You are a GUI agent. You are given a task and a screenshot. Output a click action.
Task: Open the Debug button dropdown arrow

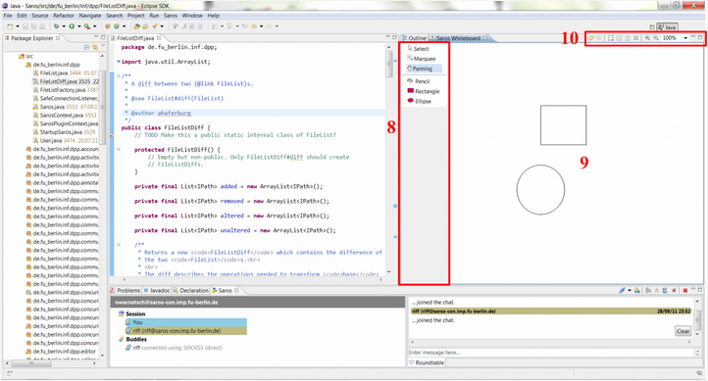[64, 26]
